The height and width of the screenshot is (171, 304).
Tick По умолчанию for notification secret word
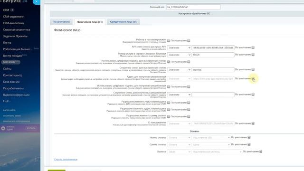tap(253, 95)
